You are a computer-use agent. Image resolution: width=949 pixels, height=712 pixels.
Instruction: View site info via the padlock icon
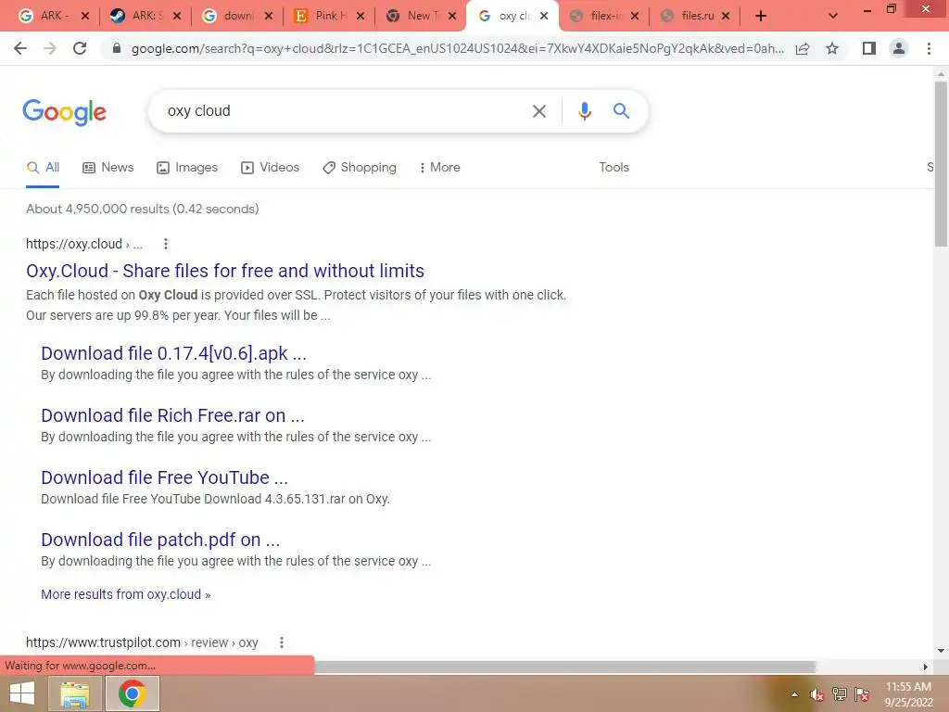pyautogui.click(x=117, y=48)
